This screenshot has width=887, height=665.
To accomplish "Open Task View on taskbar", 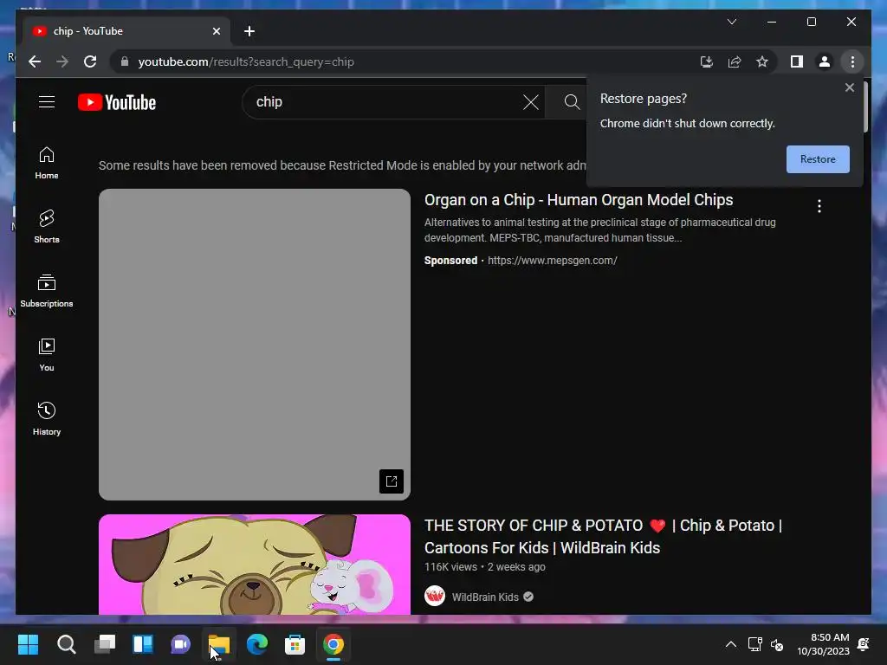I will click(105, 644).
